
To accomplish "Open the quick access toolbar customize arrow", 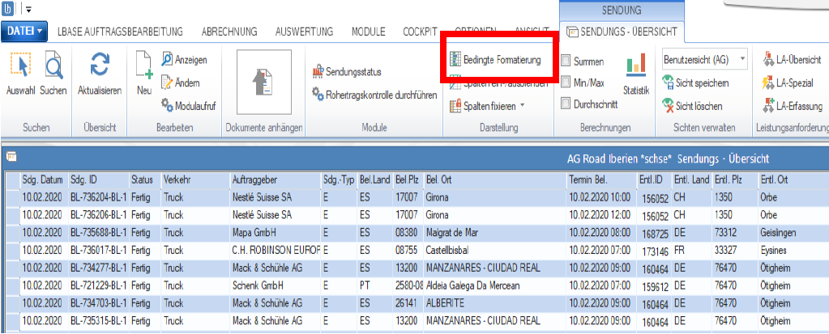I will [28, 9].
